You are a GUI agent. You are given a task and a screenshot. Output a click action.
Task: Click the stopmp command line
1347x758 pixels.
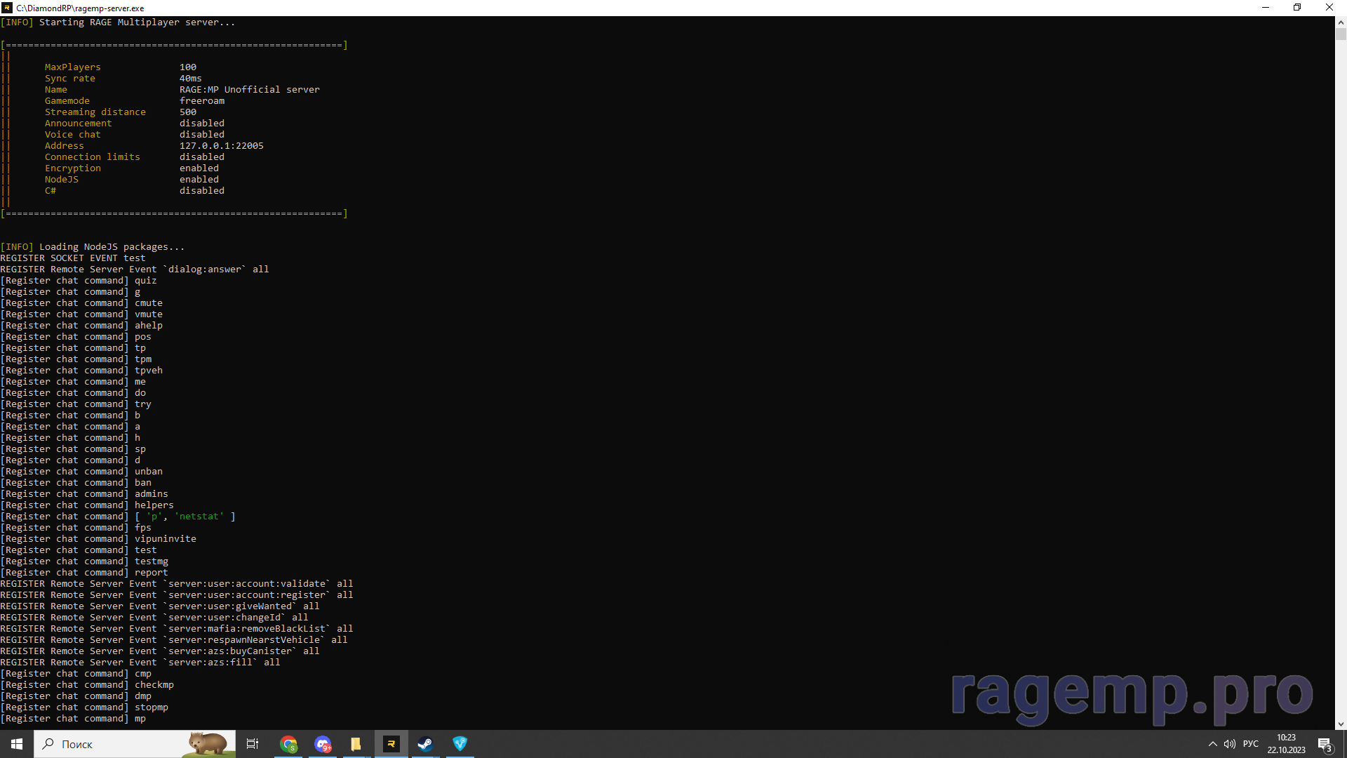click(84, 707)
